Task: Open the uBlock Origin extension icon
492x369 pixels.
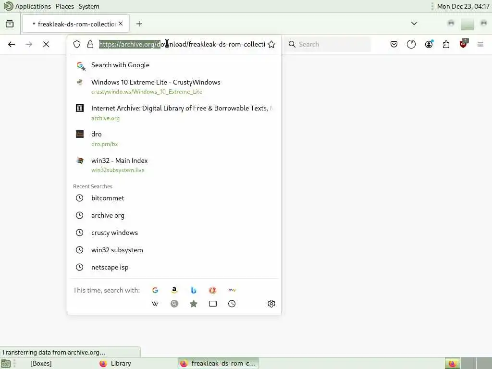Action: coord(464,44)
